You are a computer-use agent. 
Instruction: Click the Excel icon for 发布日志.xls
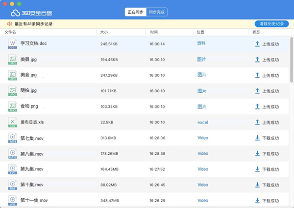(13, 122)
